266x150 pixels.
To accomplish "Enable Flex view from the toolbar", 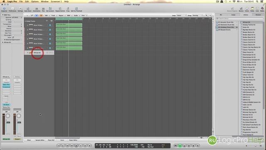I will point(43,9).
